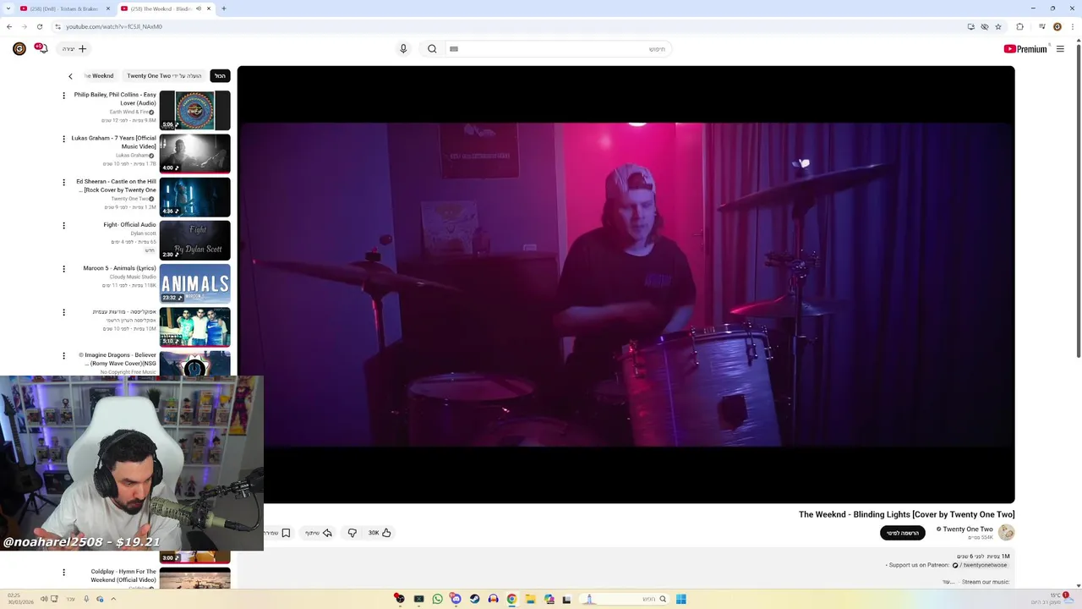
Task: Select the 'From Twenty One Two' filter chip
Action: 164,76
